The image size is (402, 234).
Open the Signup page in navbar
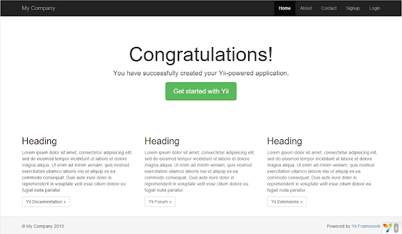353,8
